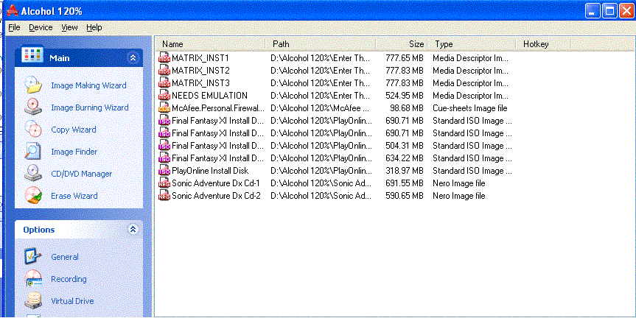The height and width of the screenshot is (318, 636).
Task: Collapse the Main panel section
Action: tap(133, 57)
